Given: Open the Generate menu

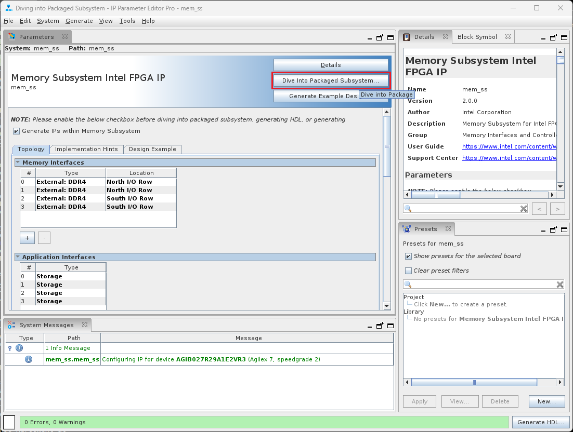Looking at the screenshot, I should point(79,21).
